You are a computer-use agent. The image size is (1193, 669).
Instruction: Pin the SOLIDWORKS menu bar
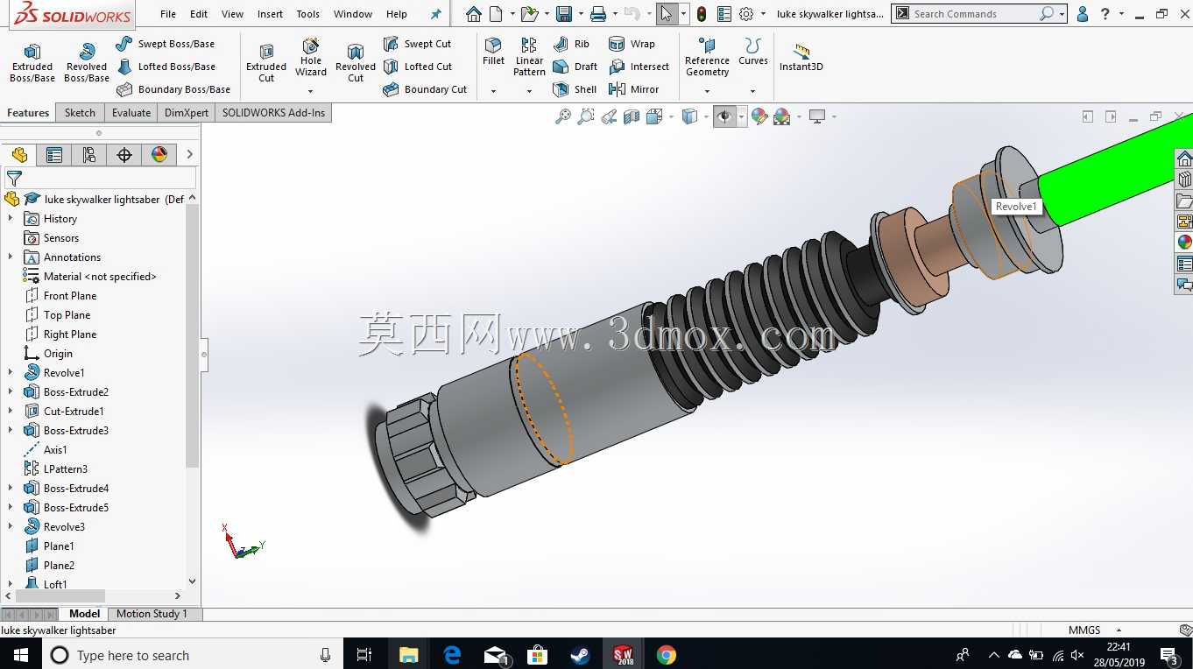[436, 14]
